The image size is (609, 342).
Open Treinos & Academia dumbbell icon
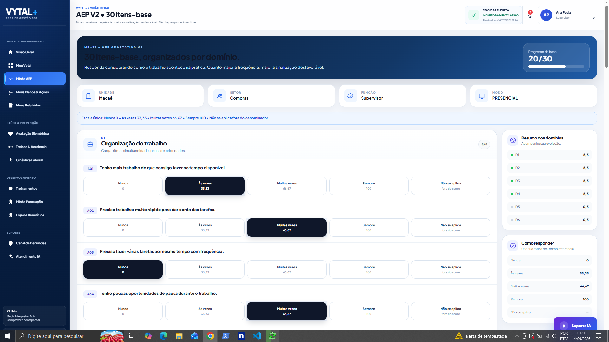point(11,147)
